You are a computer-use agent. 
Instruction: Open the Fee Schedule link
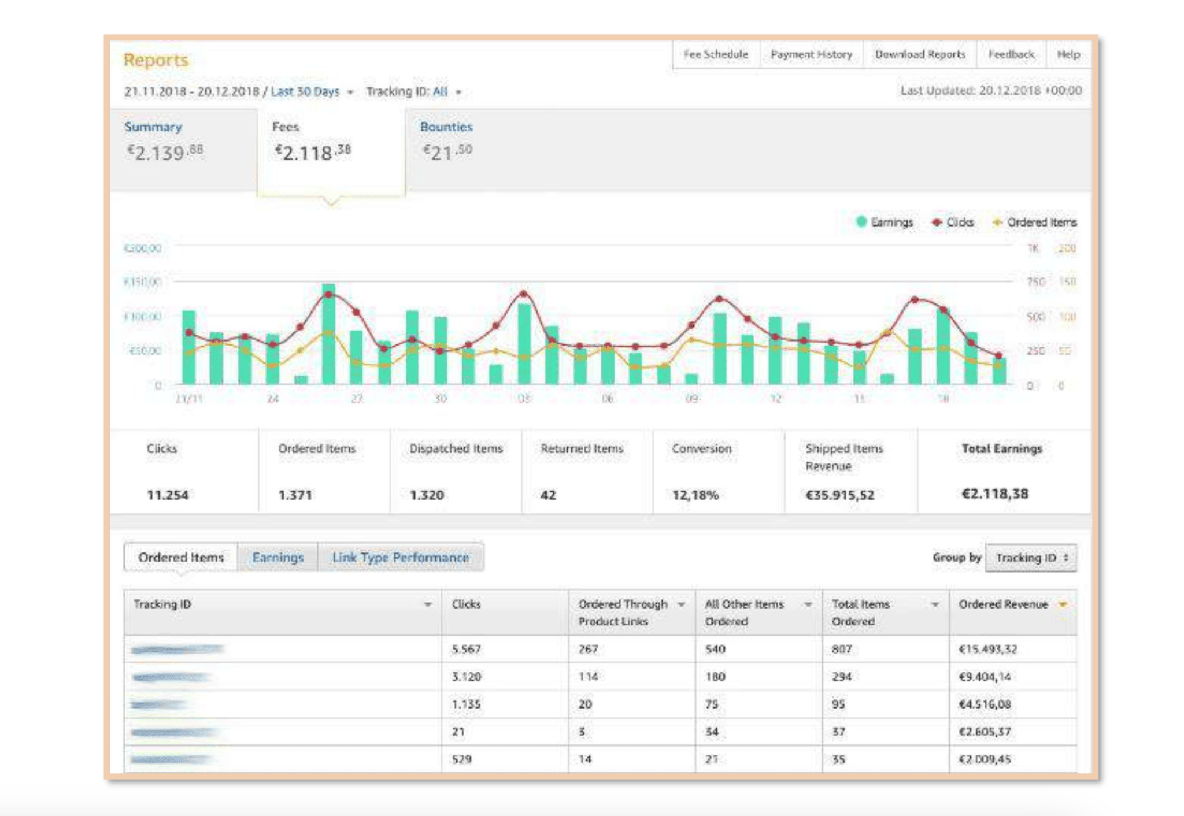[x=716, y=54]
